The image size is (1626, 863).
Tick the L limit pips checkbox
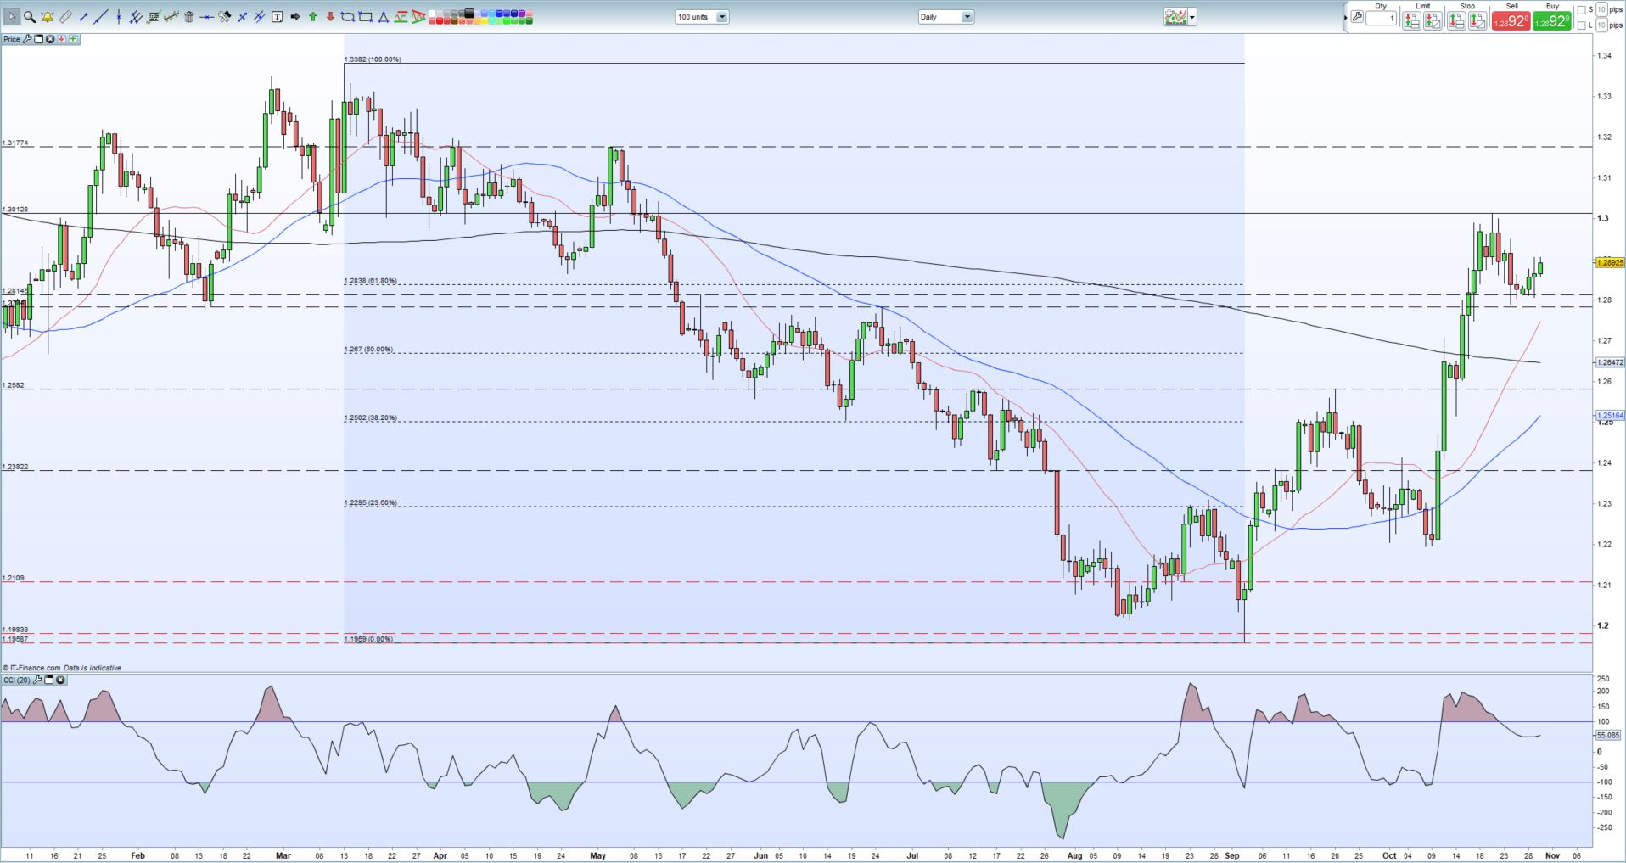pyautogui.click(x=1581, y=25)
